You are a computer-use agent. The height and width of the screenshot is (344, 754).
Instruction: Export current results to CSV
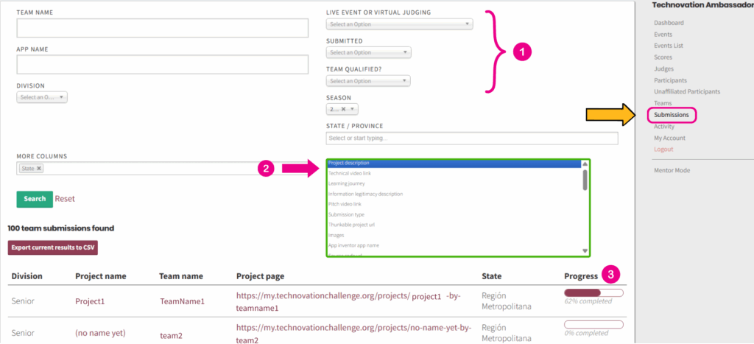(53, 248)
